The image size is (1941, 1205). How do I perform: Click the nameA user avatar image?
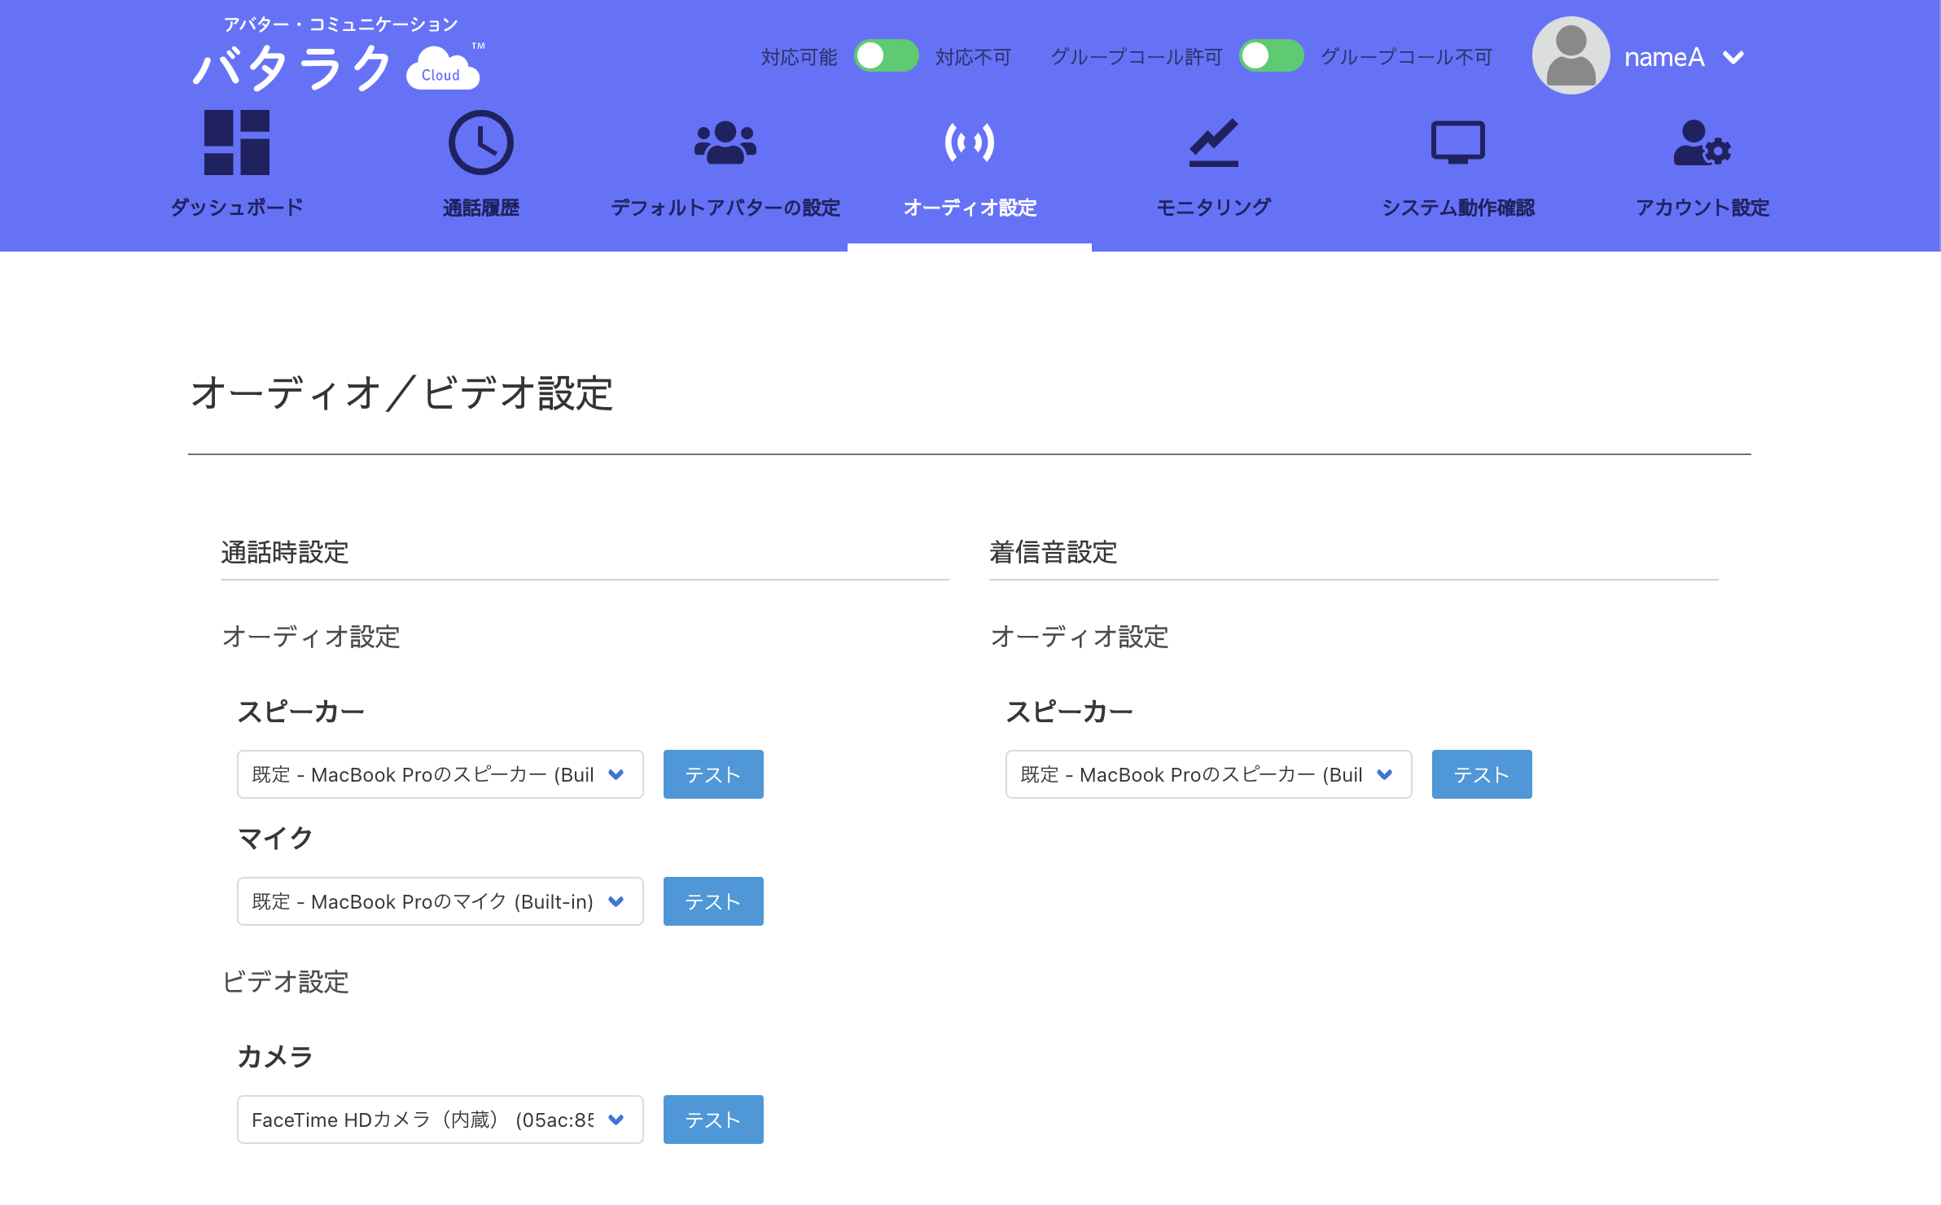(x=1571, y=56)
